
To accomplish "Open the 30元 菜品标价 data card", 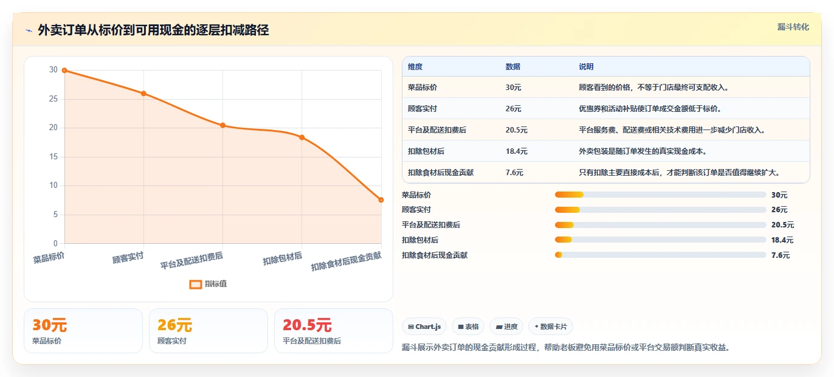I will click(83, 331).
